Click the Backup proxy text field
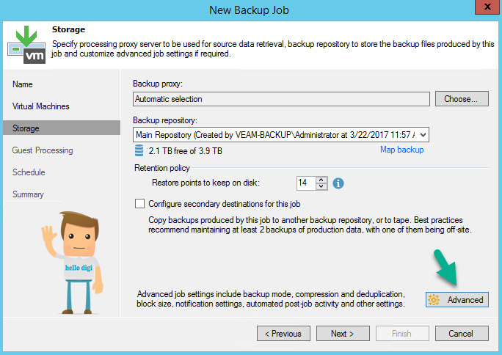The width and height of the screenshot is (502, 355). pos(281,99)
